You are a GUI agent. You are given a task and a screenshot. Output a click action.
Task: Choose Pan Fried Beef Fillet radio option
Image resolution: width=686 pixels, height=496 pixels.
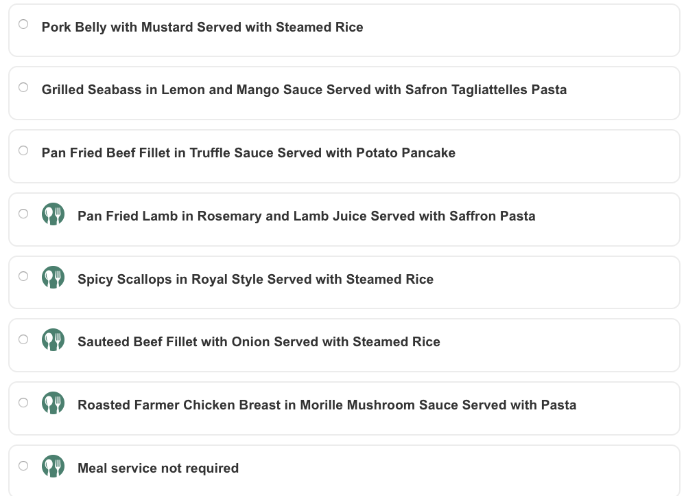click(23, 150)
